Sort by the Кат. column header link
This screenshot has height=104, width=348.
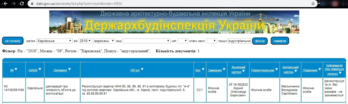(x=198, y=70)
